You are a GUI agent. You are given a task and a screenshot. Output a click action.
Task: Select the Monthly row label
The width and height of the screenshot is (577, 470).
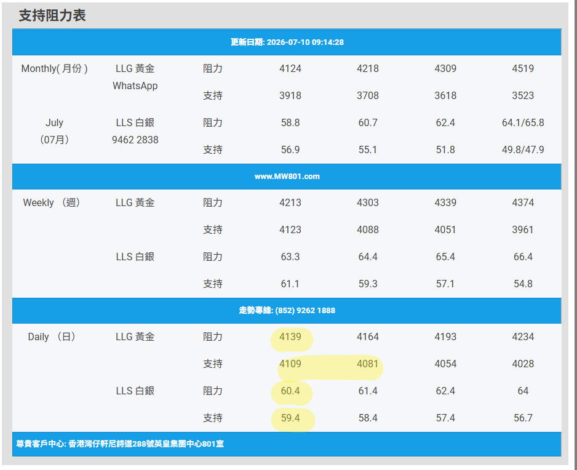pos(55,68)
